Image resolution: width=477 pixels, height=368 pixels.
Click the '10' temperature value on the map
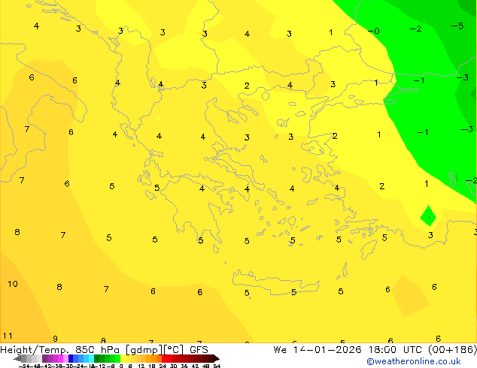(x=13, y=284)
